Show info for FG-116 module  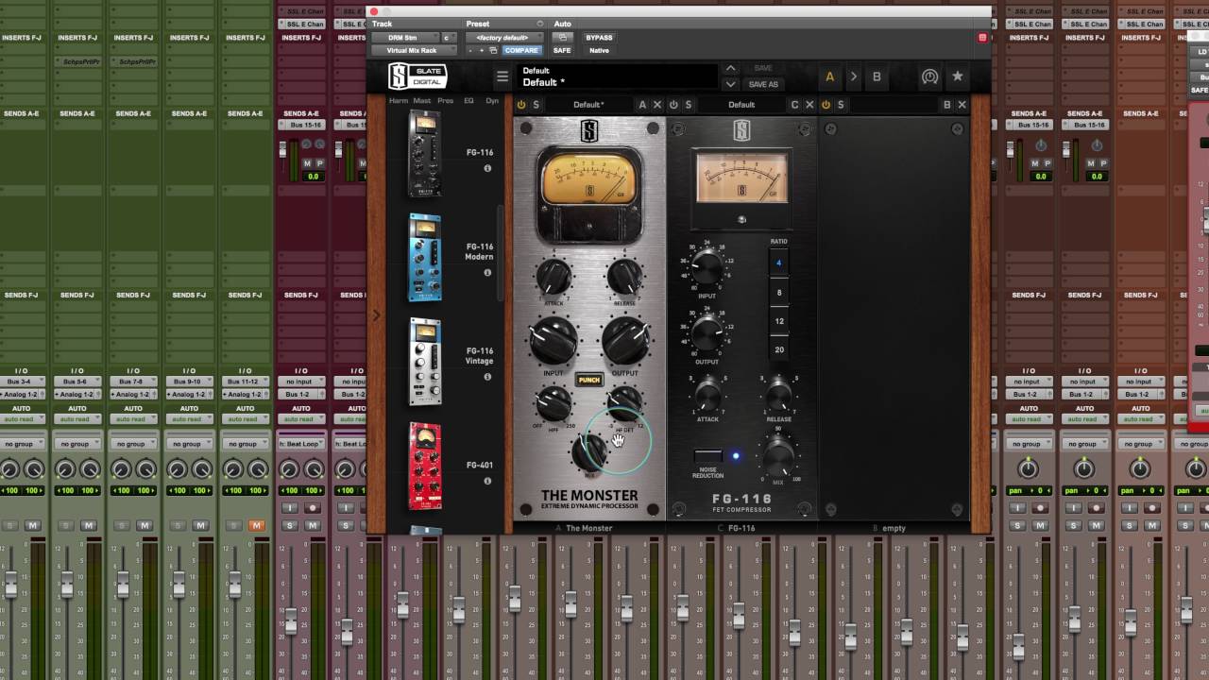pyautogui.click(x=487, y=168)
